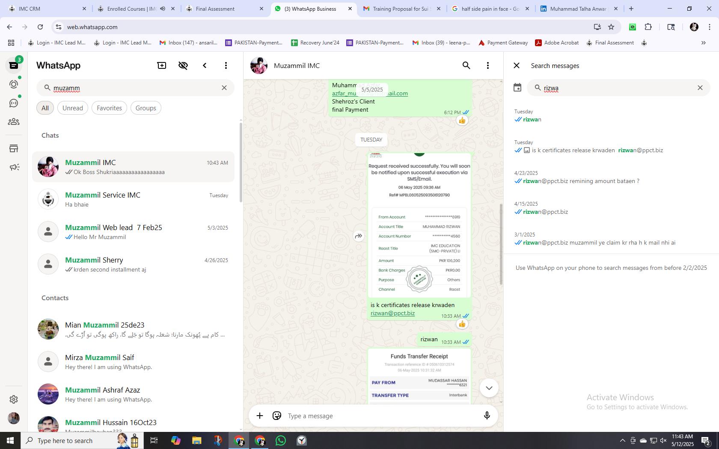Close the Search messages panel

(x=517, y=65)
